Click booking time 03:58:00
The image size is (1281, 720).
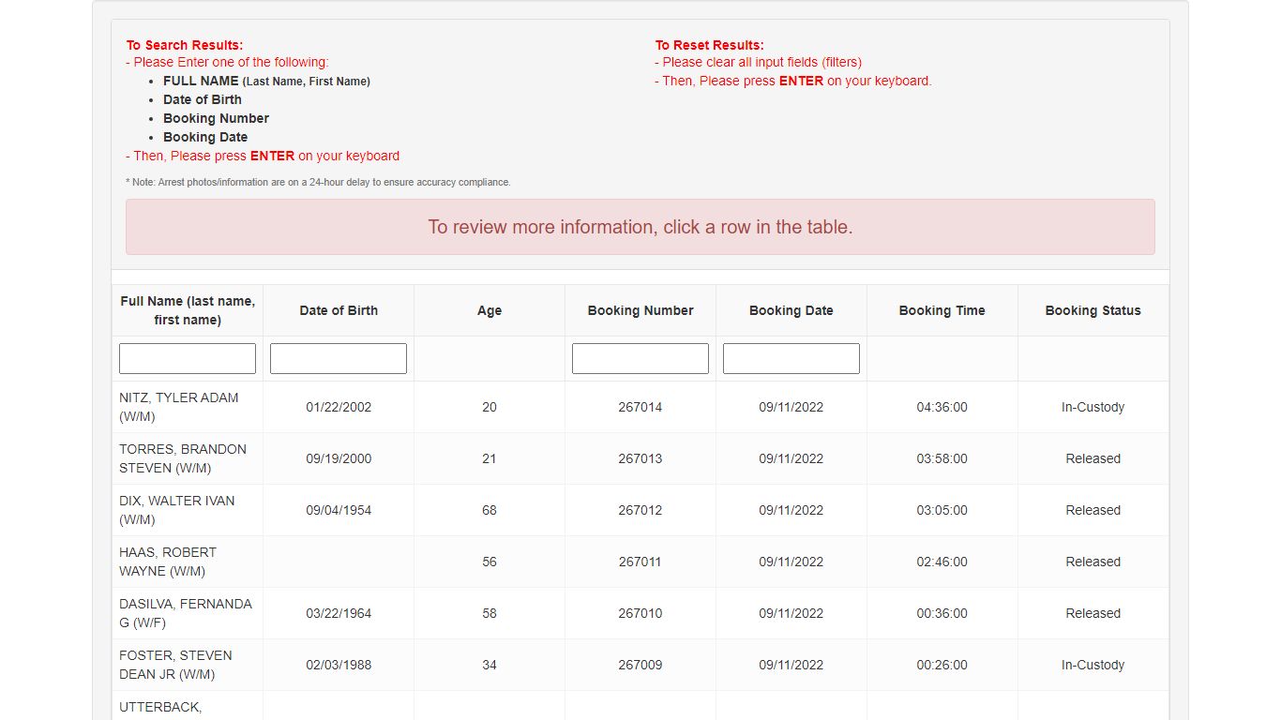(x=942, y=458)
